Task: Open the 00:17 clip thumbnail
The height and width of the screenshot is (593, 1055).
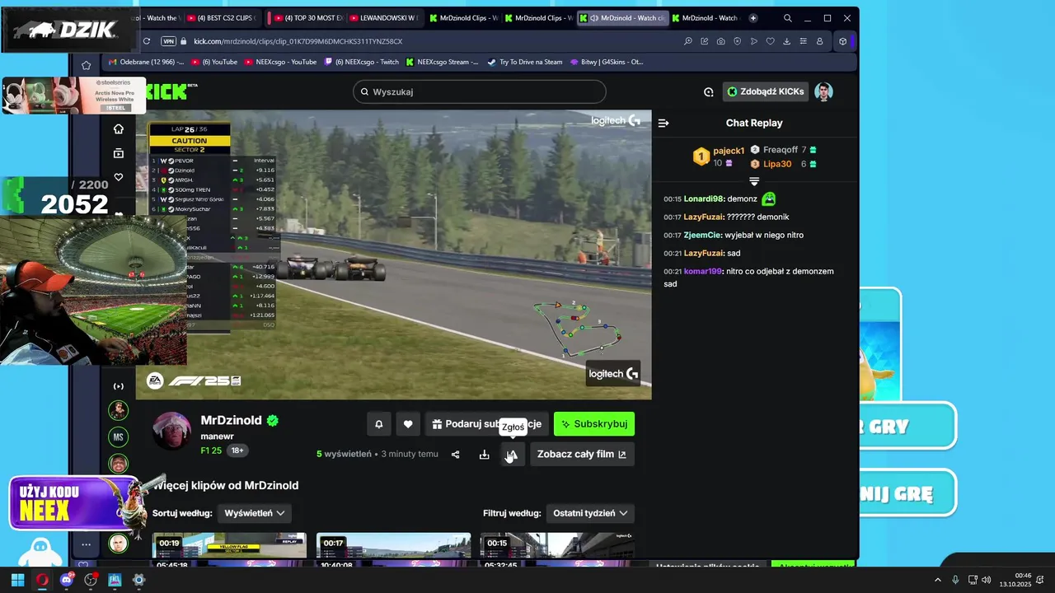Action: [x=393, y=546]
